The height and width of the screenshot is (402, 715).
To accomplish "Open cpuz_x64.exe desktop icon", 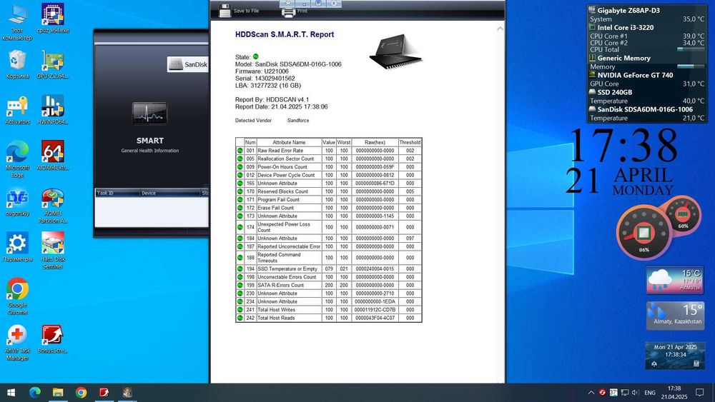I will (x=53, y=19).
